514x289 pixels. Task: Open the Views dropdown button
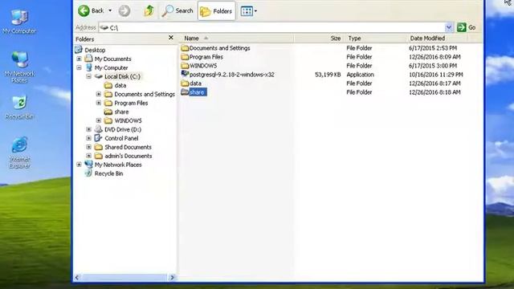tap(248, 11)
